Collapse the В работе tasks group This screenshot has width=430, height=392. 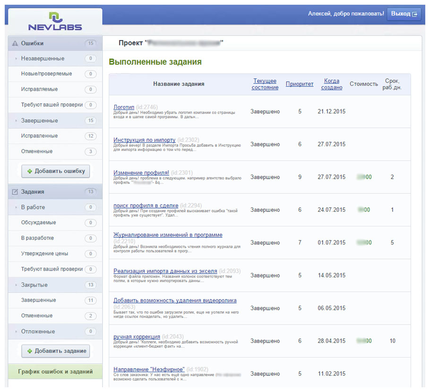point(33,208)
